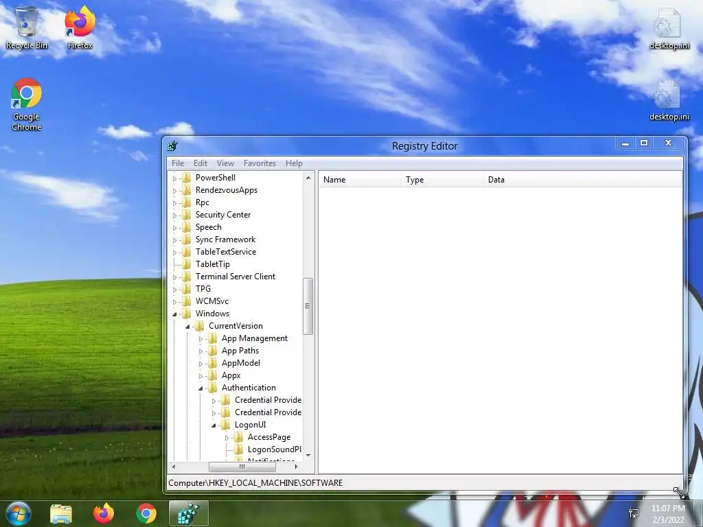This screenshot has width=703, height=527.
Task: Click the Rpc folder icon
Action: 187,202
